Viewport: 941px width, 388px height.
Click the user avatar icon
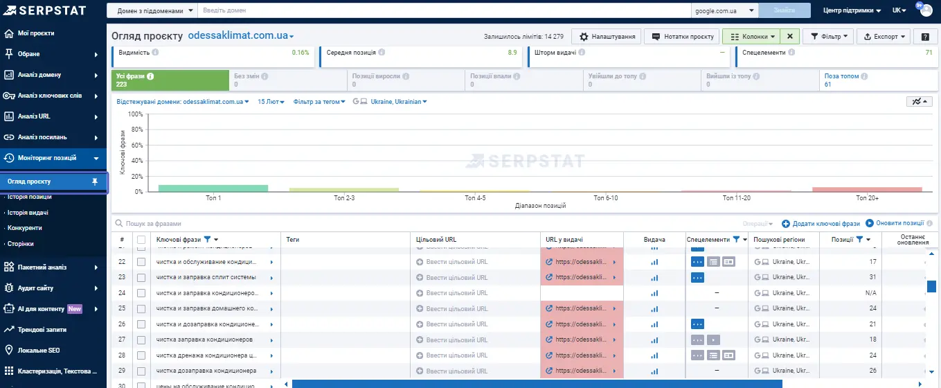(x=925, y=10)
